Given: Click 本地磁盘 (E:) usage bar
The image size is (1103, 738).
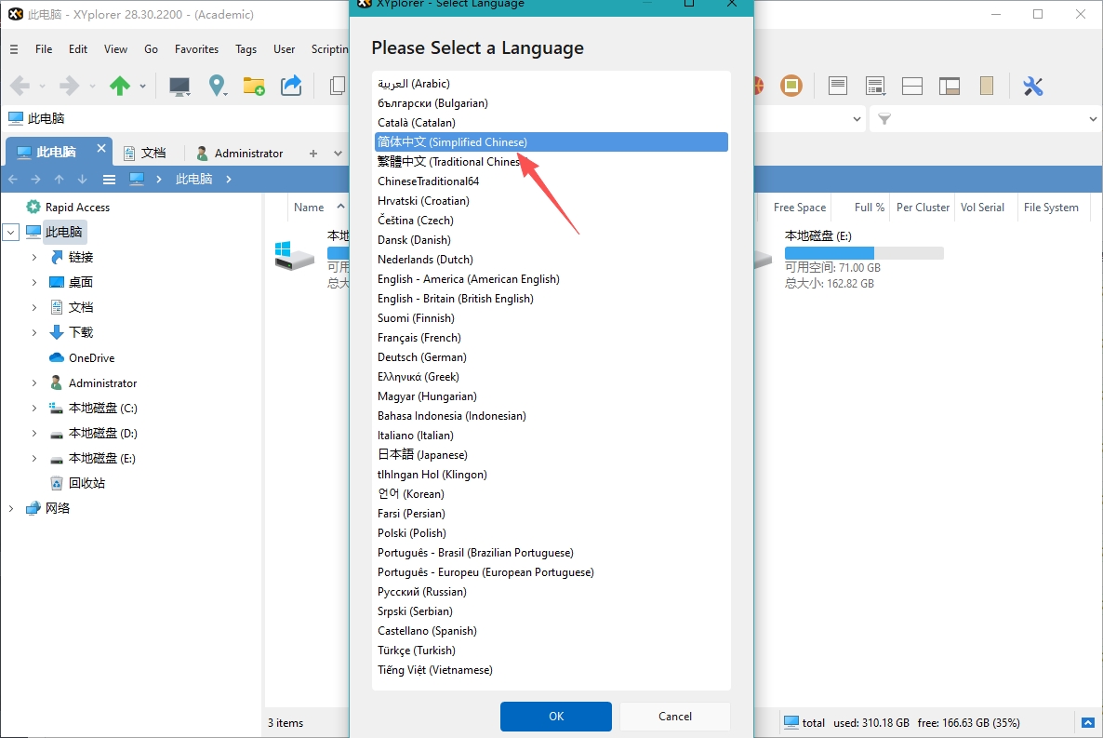Looking at the screenshot, I should [864, 253].
